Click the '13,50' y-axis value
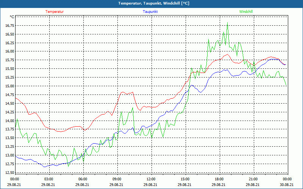 [10, 138]
